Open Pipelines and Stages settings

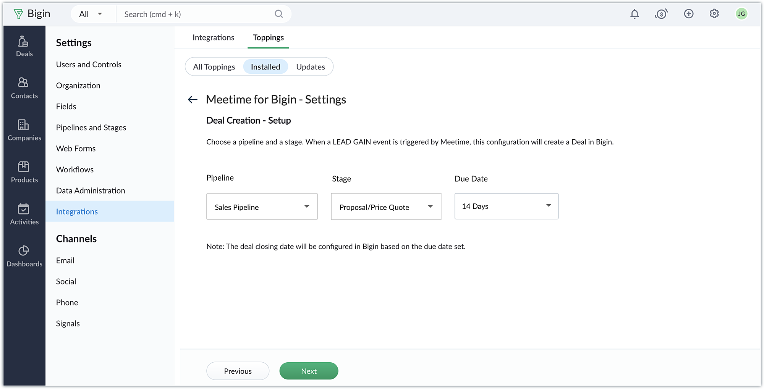click(91, 128)
